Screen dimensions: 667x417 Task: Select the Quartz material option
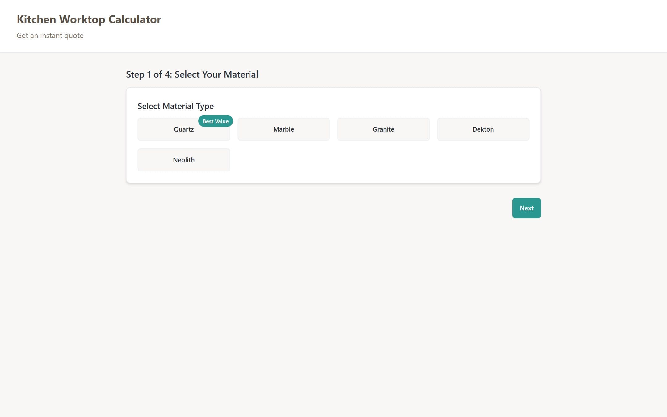click(x=184, y=129)
